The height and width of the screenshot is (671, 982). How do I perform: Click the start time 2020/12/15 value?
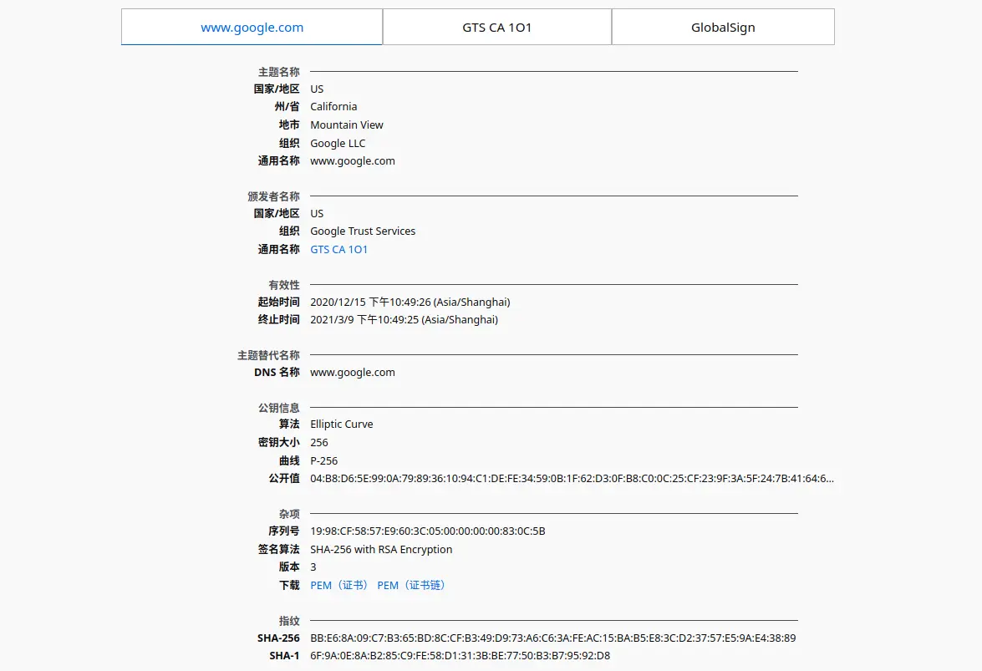pos(410,302)
